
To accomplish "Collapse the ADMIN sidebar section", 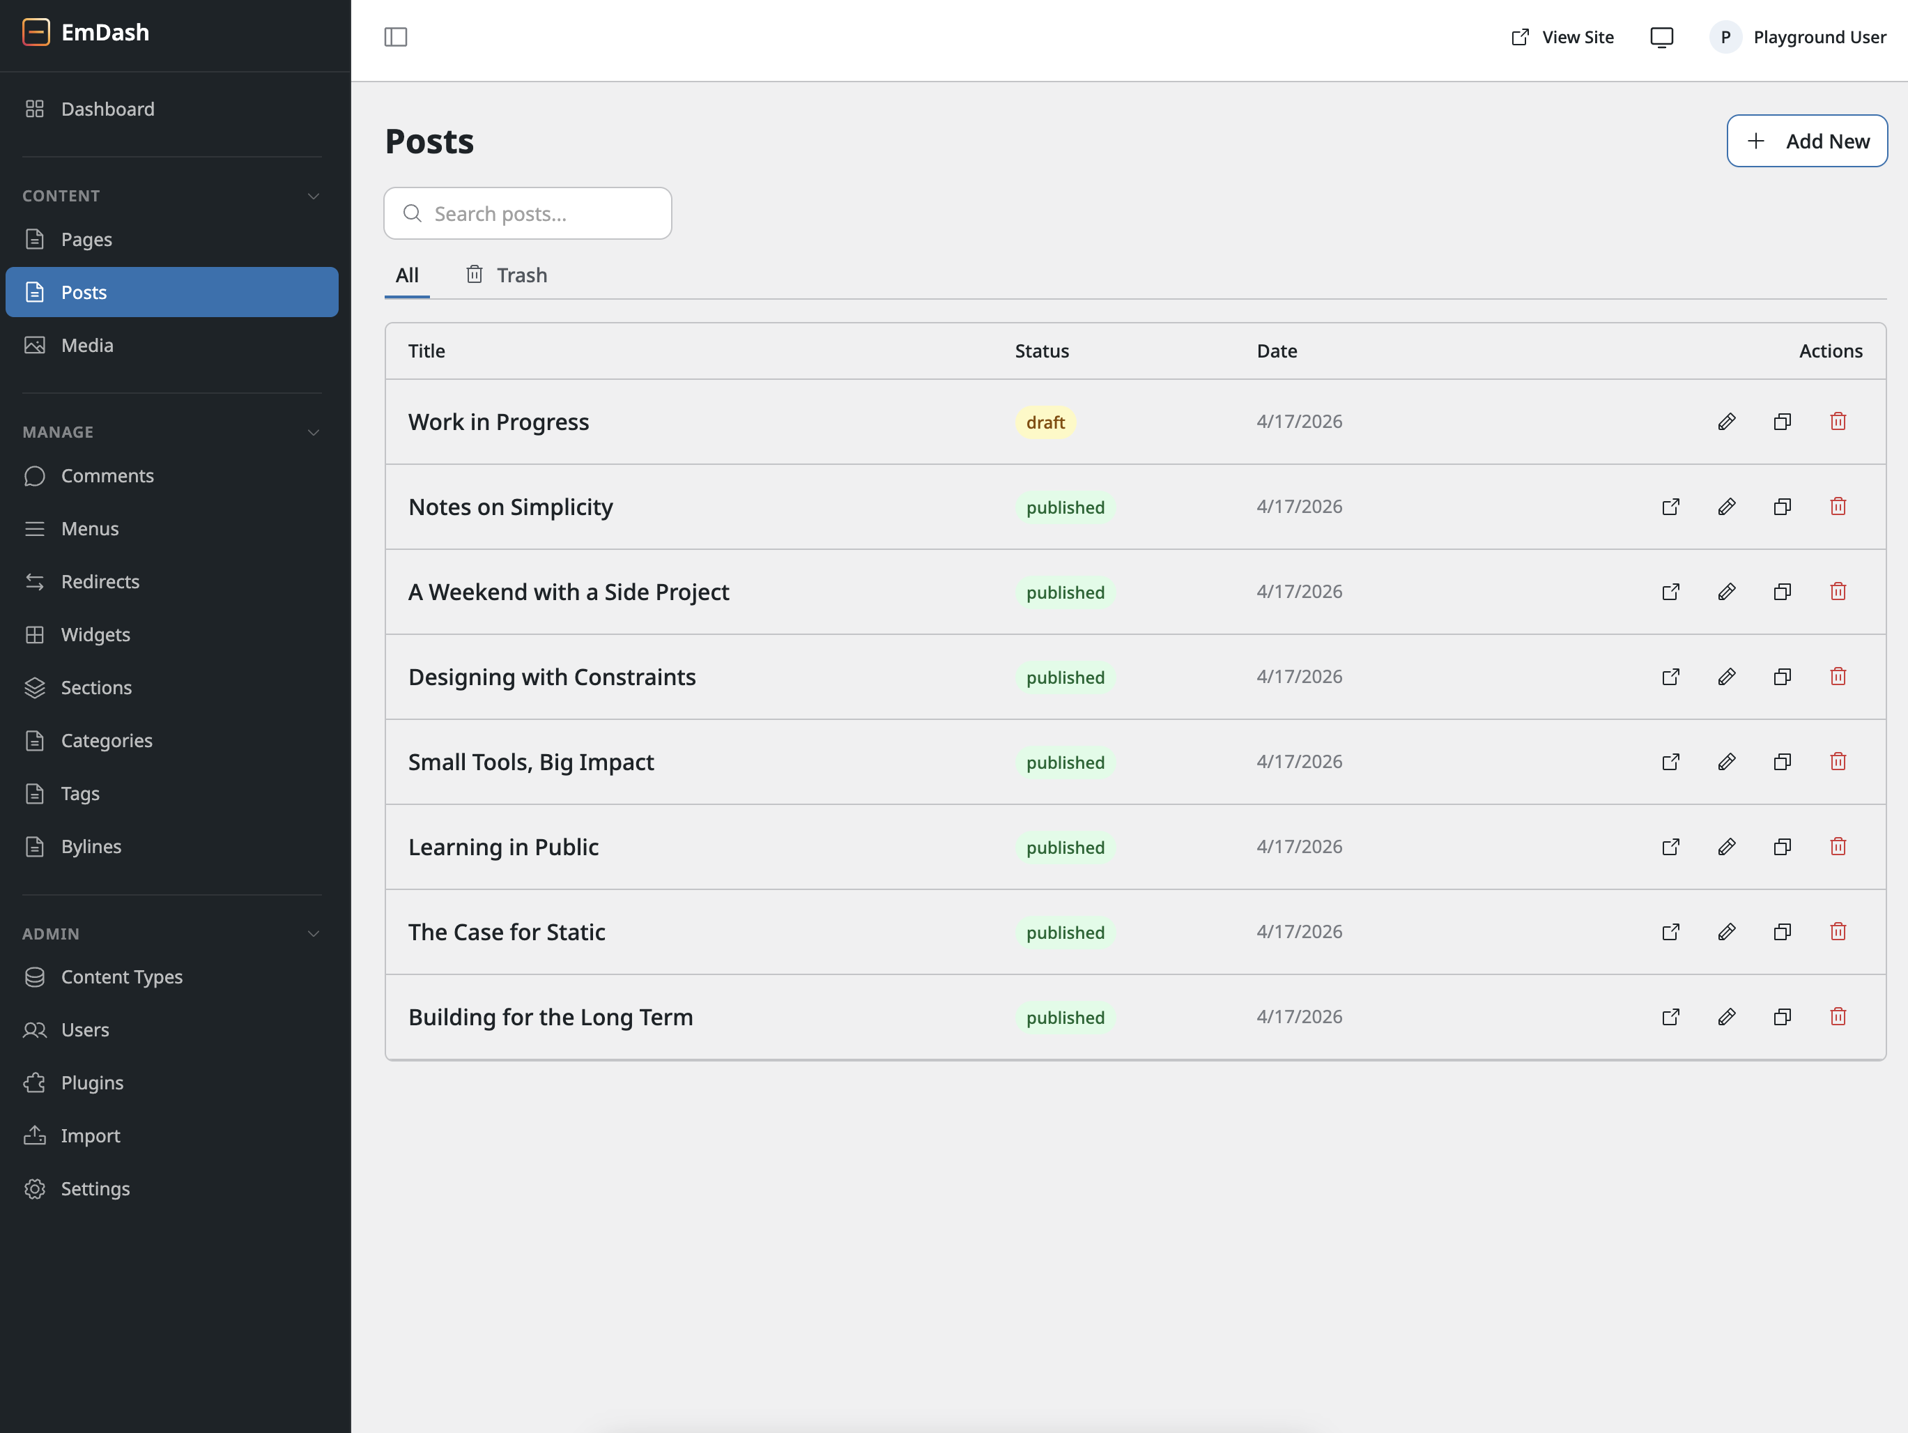I will coord(313,933).
